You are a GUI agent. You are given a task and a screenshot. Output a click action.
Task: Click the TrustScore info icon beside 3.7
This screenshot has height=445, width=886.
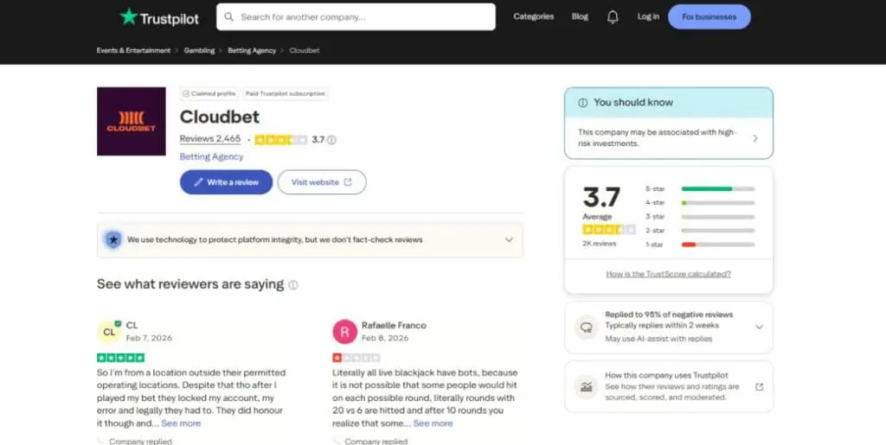coord(331,140)
